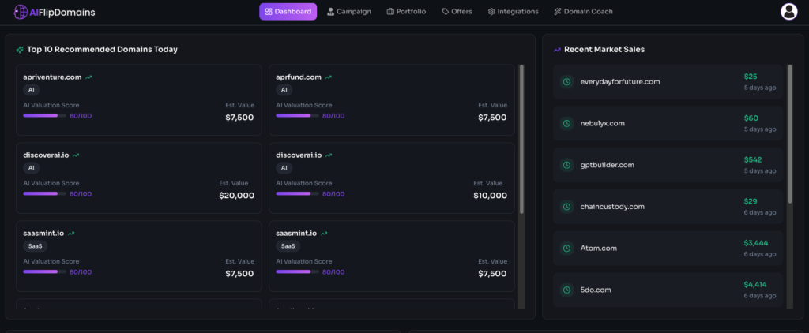Click the Recent Market Sales scrollbar
This screenshot has height=333, width=809.
coord(790,134)
